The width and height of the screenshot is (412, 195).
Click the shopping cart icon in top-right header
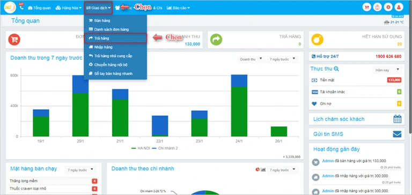point(366,7)
